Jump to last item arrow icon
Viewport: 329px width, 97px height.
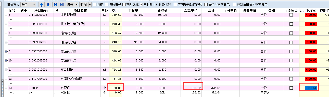61,5
